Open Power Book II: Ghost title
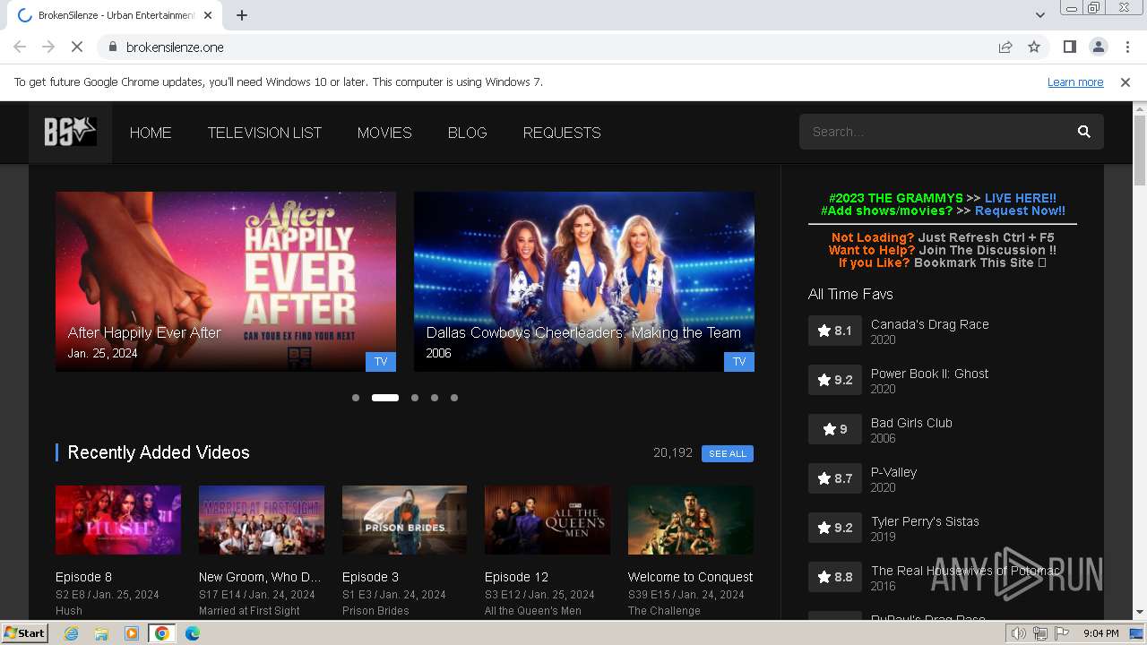The width and height of the screenshot is (1147, 645). pos(929,374)
